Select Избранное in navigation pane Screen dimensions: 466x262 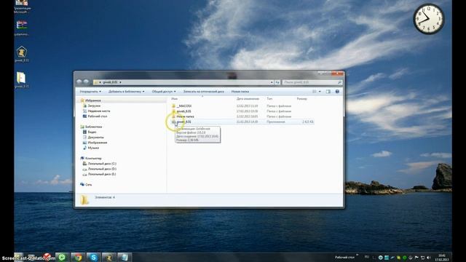click(x=92, y=100)
